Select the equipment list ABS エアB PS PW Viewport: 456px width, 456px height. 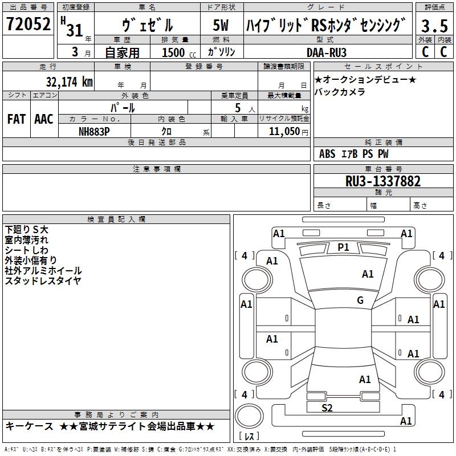[353, 154]
